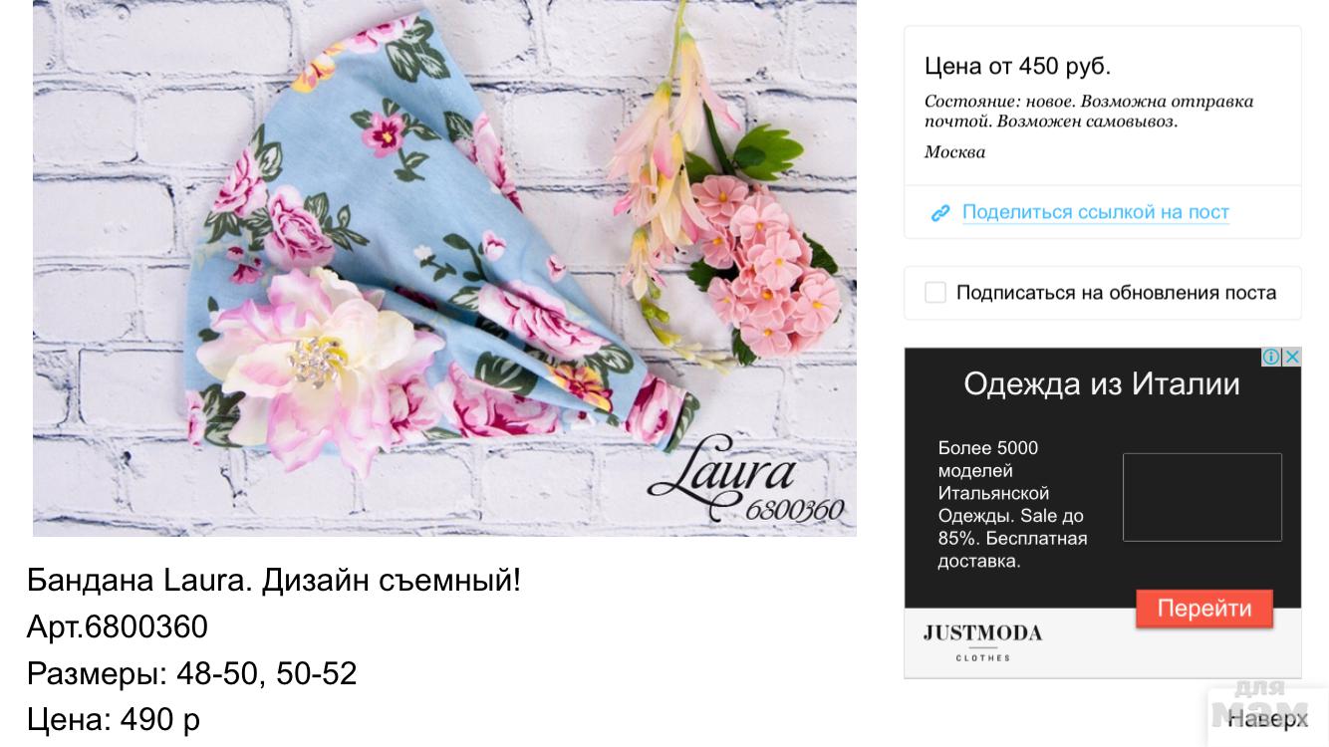Open the bandana Laura product photo
Image resolution: width=1329 pixels, height=747 pixels.
coord(444,268)
